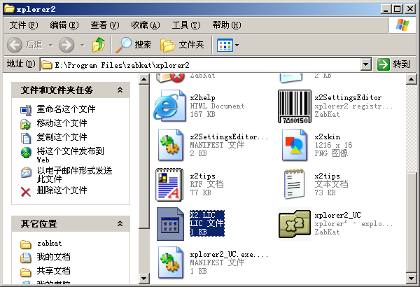The width and height of the screenshot is (420, 287).
Task: Open the x2help HTML document icon
Action: [170, 106]
